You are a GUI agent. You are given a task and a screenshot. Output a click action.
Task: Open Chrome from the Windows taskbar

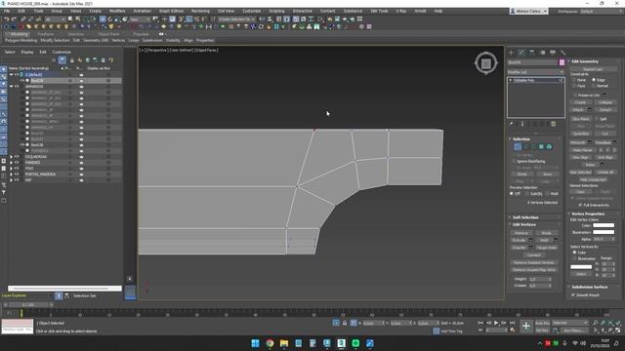point(270,343)
